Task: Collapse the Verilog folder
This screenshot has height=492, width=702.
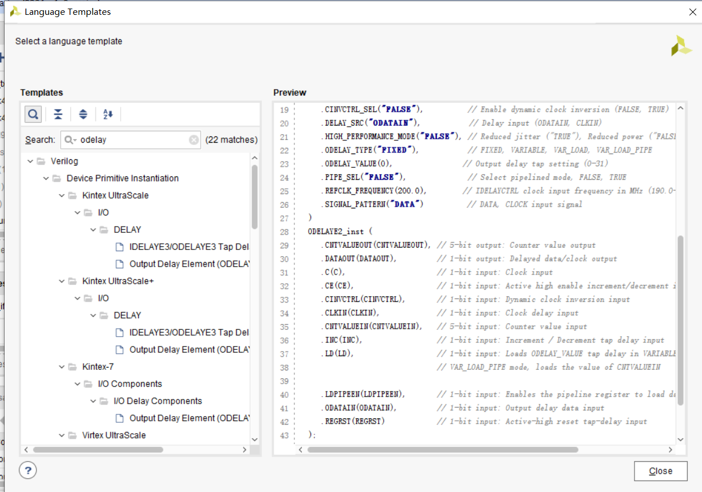Action: tap(30, 161)
